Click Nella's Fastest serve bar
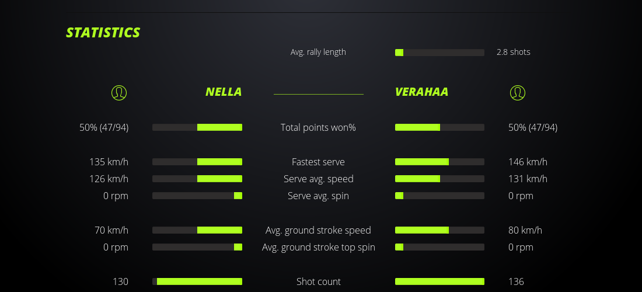Screen dimensions: 642x292 197,162
